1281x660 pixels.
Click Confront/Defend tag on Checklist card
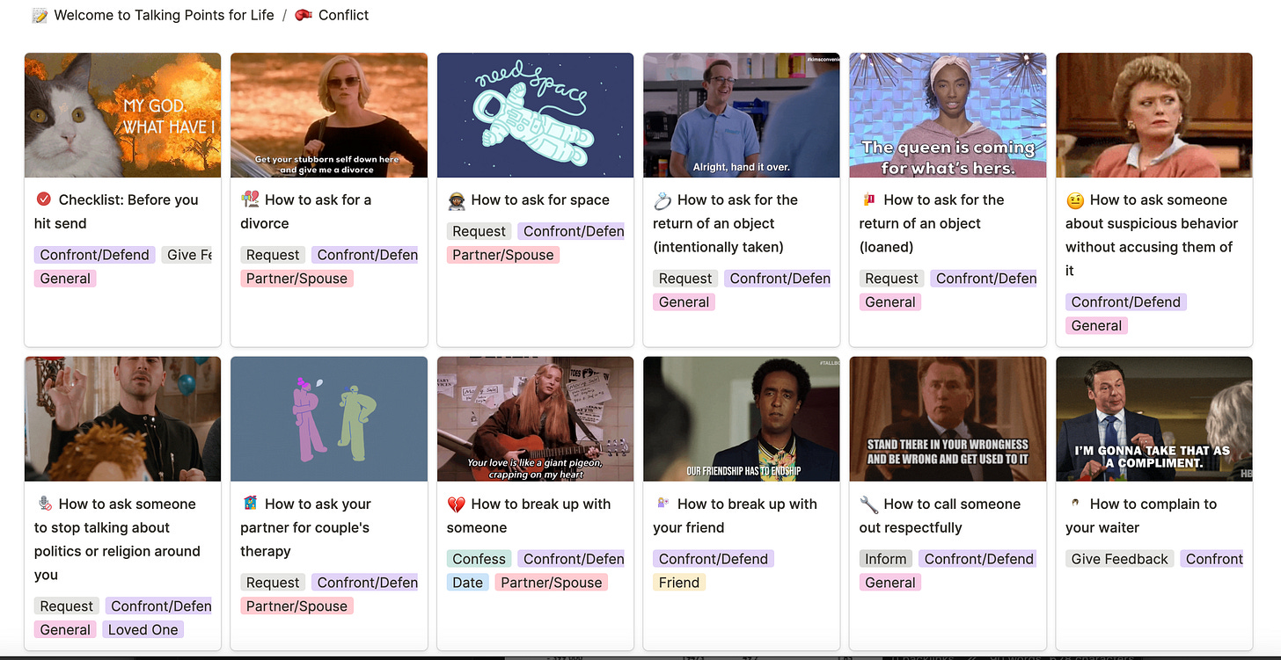[x=95, y=255]
